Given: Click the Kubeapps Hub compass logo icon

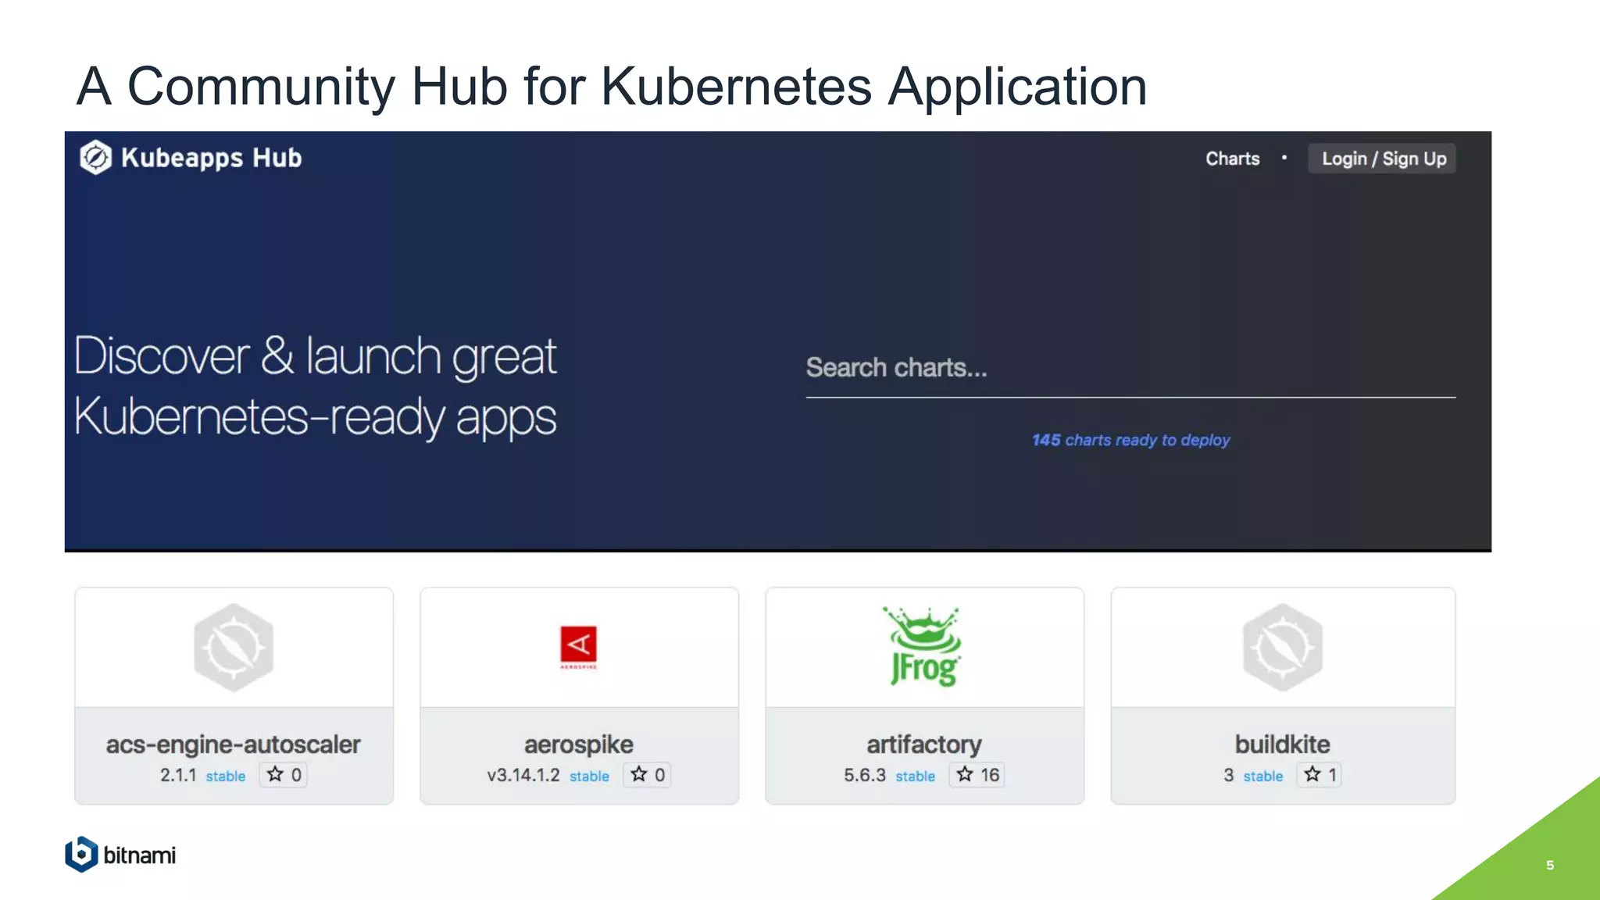Looking at the screenshot, I should tap(95, 158).
